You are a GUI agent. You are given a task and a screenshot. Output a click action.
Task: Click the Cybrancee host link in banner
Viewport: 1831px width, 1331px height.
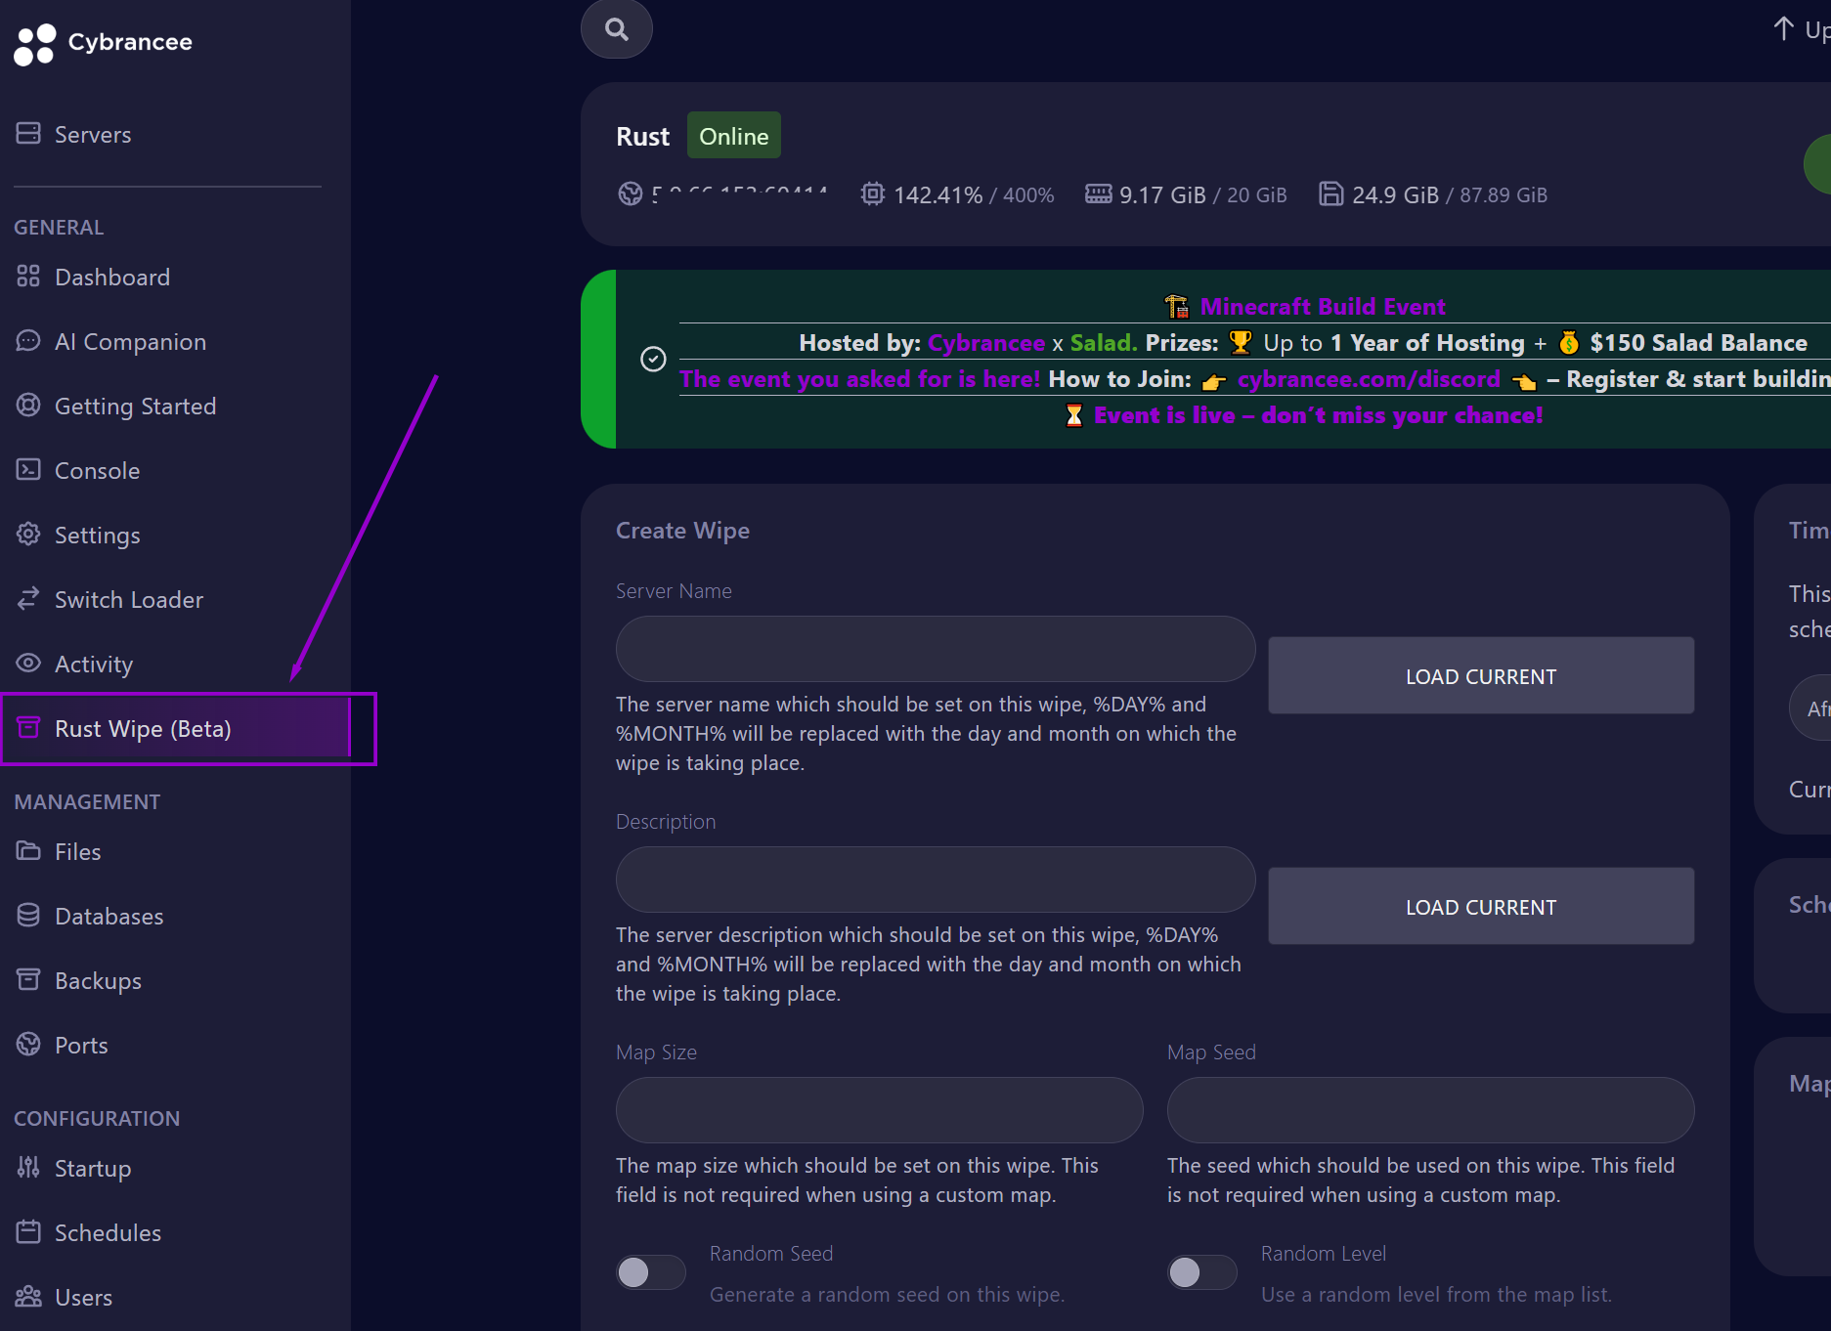(986, 343)
